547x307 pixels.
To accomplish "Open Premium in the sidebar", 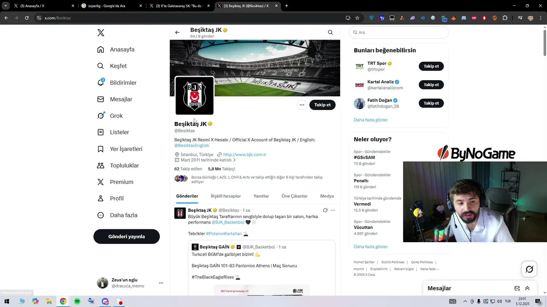I will pos(115,182).
